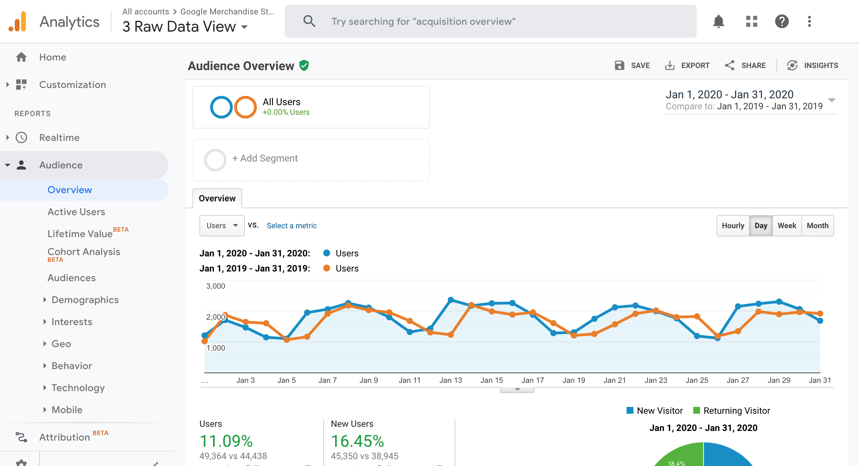Open the Users metric dropdown
859x466 pixels.
[x=222, y=226]
